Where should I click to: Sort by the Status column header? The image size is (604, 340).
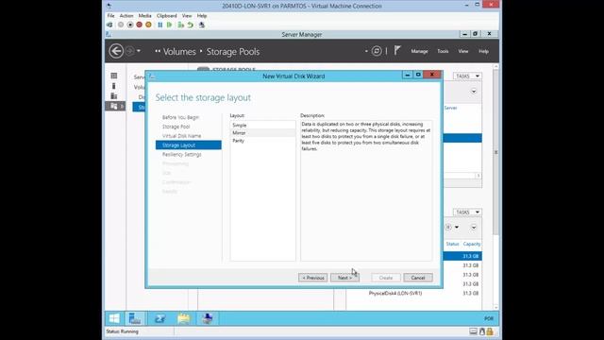tap(452, 244)
